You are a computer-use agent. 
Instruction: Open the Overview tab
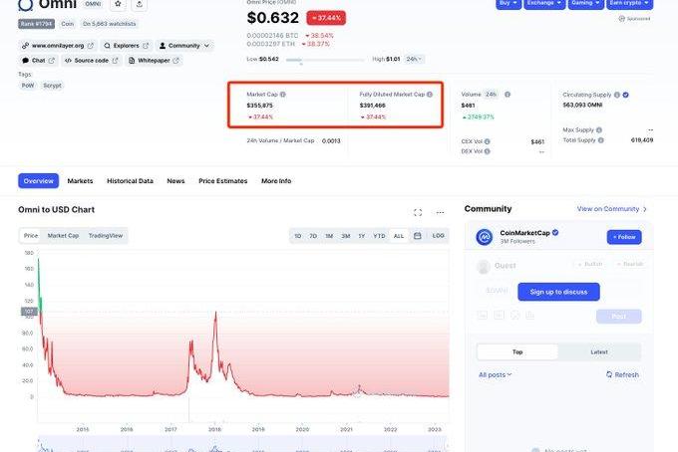click(x=39, y=181)
